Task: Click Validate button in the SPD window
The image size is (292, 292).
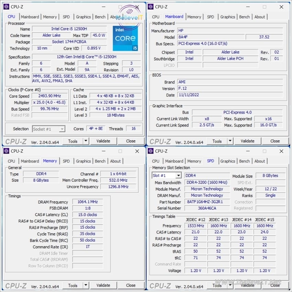Action: pos(248,285)
